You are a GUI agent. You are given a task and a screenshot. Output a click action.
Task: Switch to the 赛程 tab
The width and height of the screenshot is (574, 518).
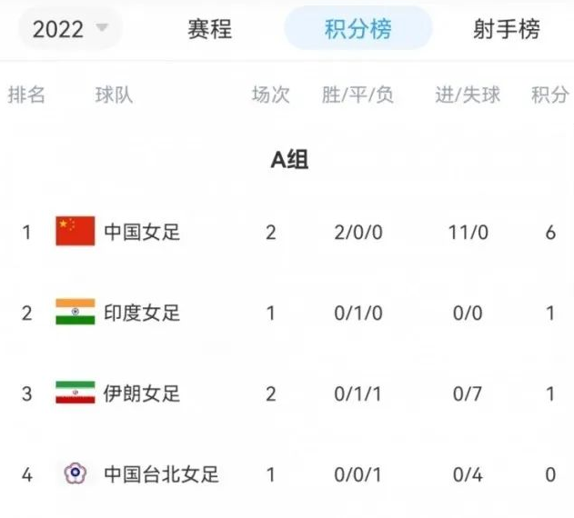pyautogui.click(x=210, y=29)
